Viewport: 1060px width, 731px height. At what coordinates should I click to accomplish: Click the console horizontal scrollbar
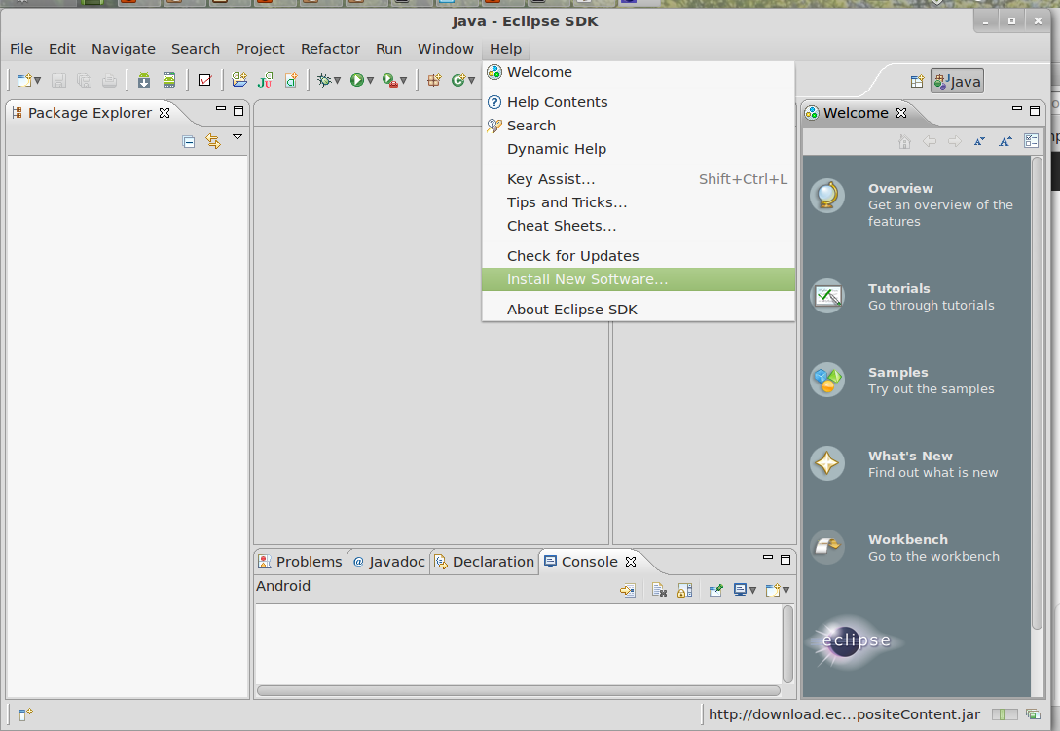tap(519, 690)
